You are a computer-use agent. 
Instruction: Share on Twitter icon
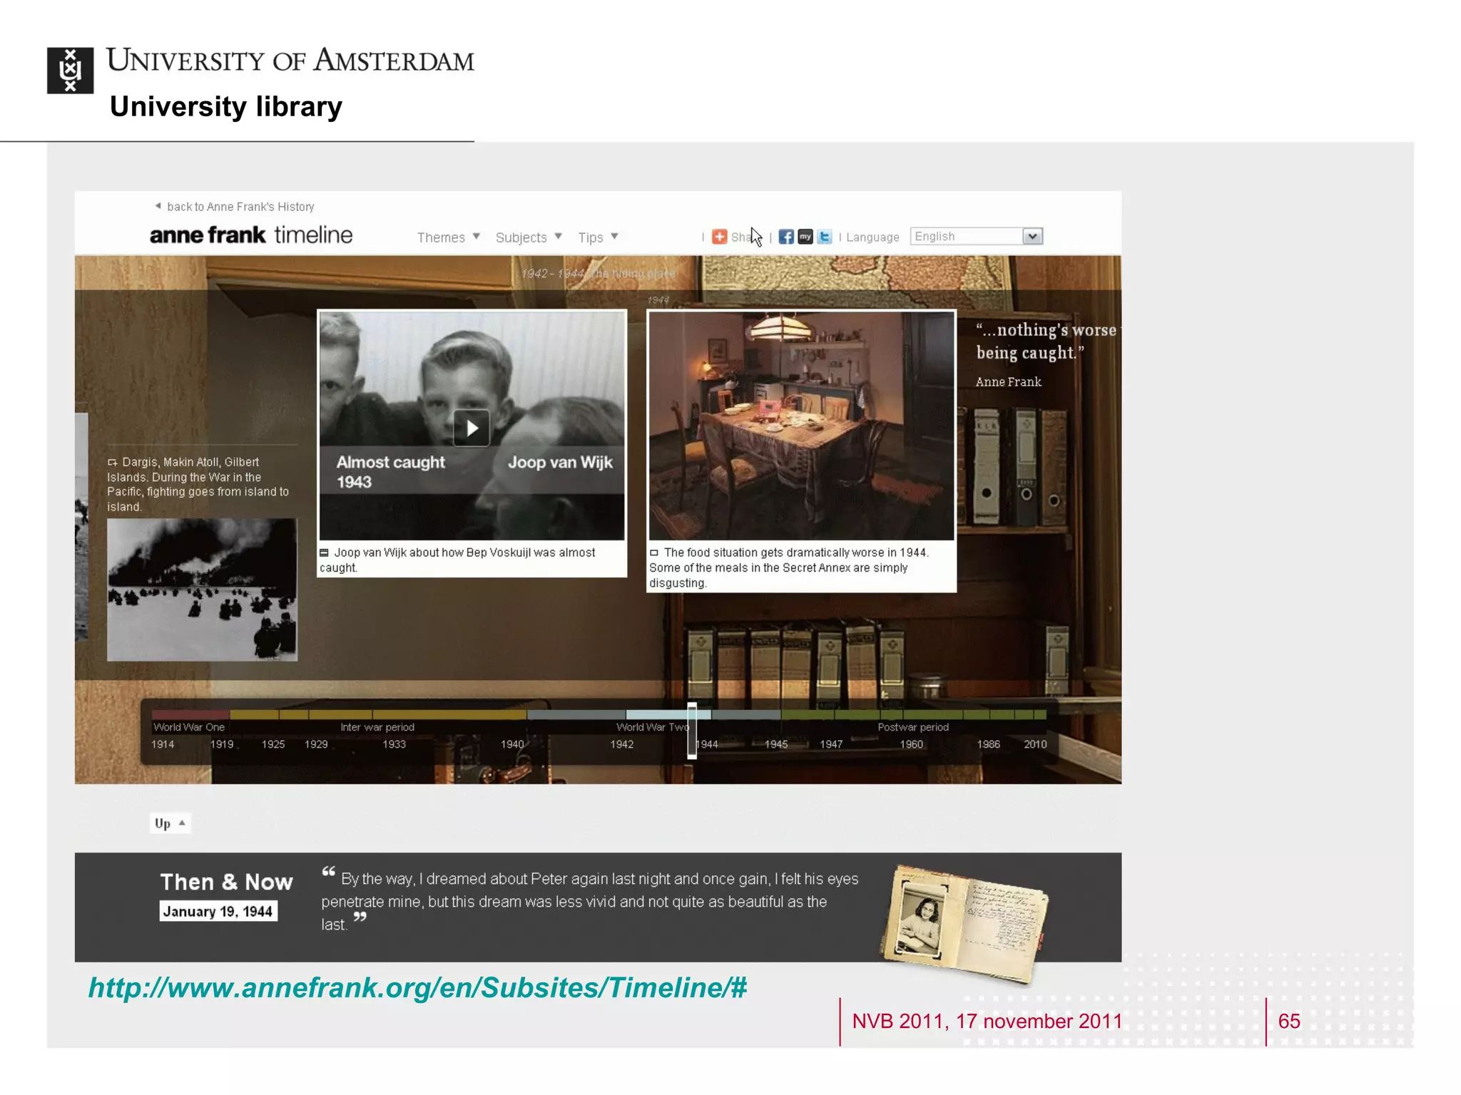click(825, 237)
